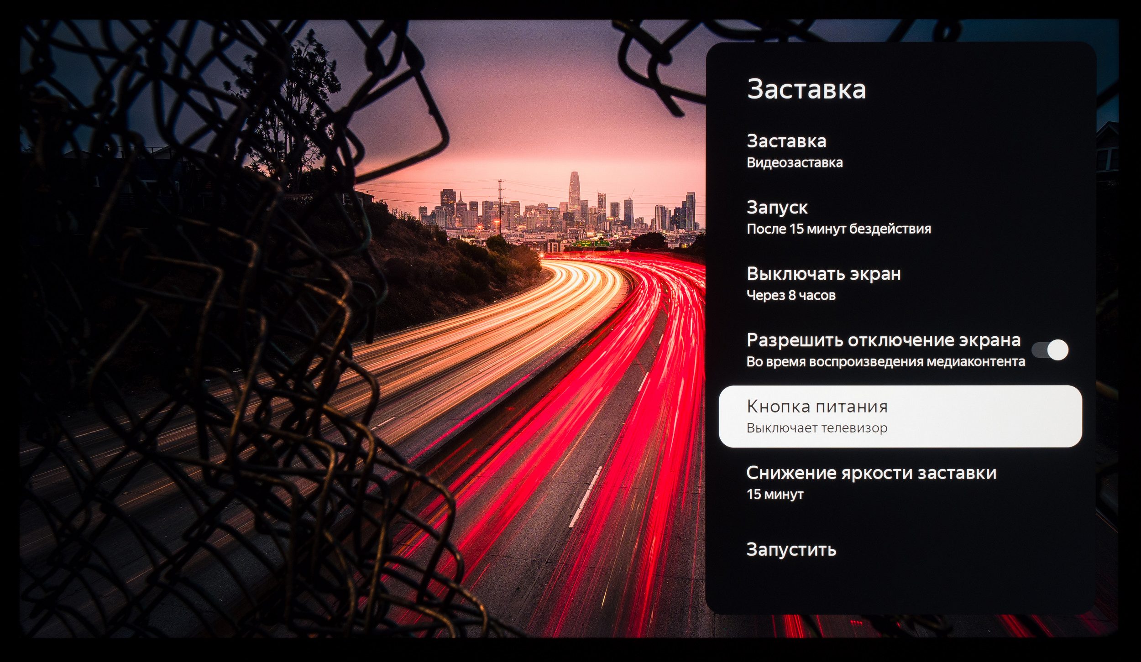Screen dimensions: 1141x662
Task: Open Снижение яркости заставки setting
Action: pos(871,473)
